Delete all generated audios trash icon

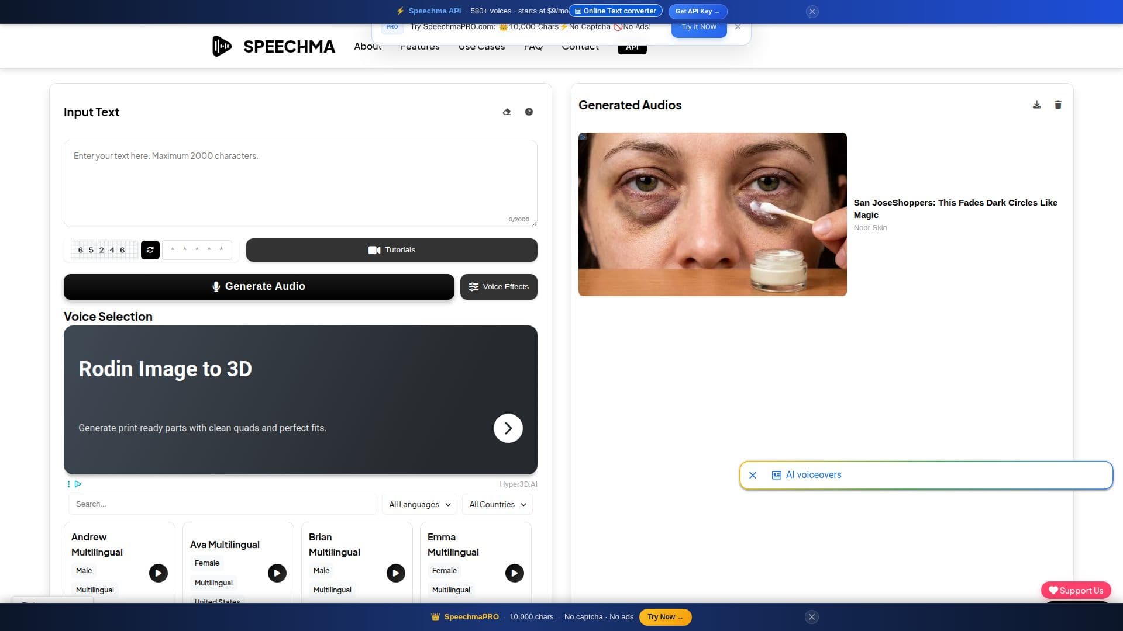click(x=1058, y=105)
